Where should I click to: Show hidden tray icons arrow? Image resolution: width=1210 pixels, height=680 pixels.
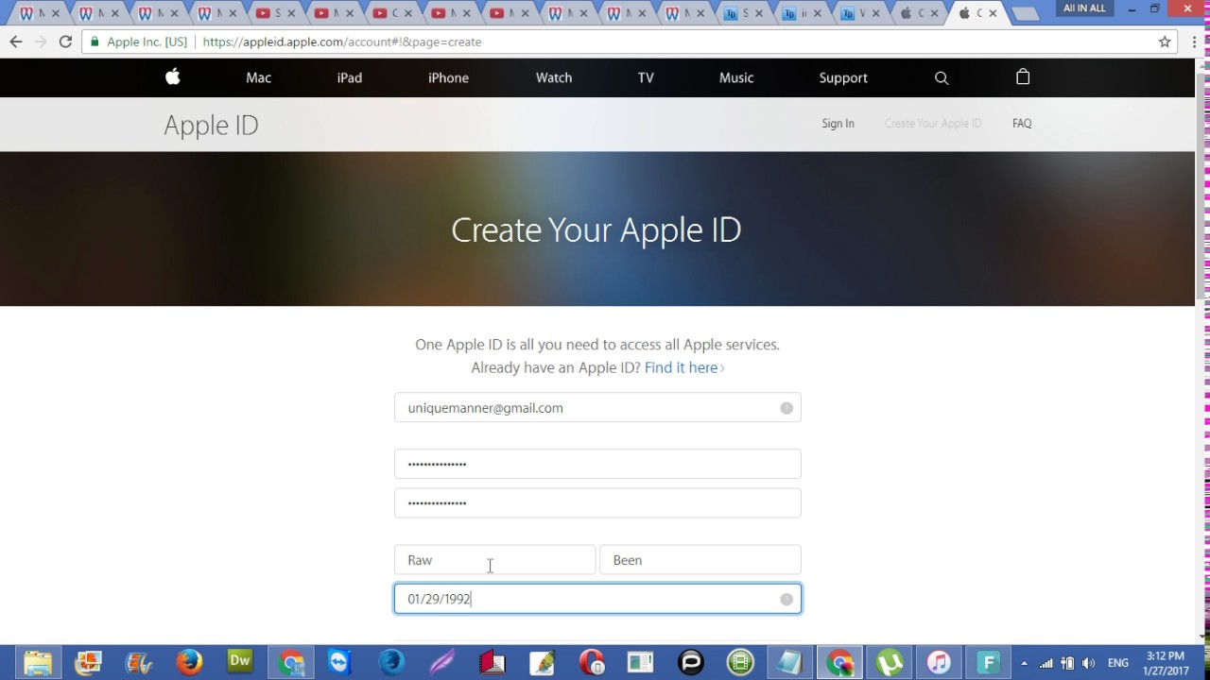[1024, 663]
